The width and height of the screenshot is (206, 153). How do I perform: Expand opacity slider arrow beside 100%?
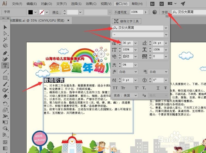[x=146, y=12]
